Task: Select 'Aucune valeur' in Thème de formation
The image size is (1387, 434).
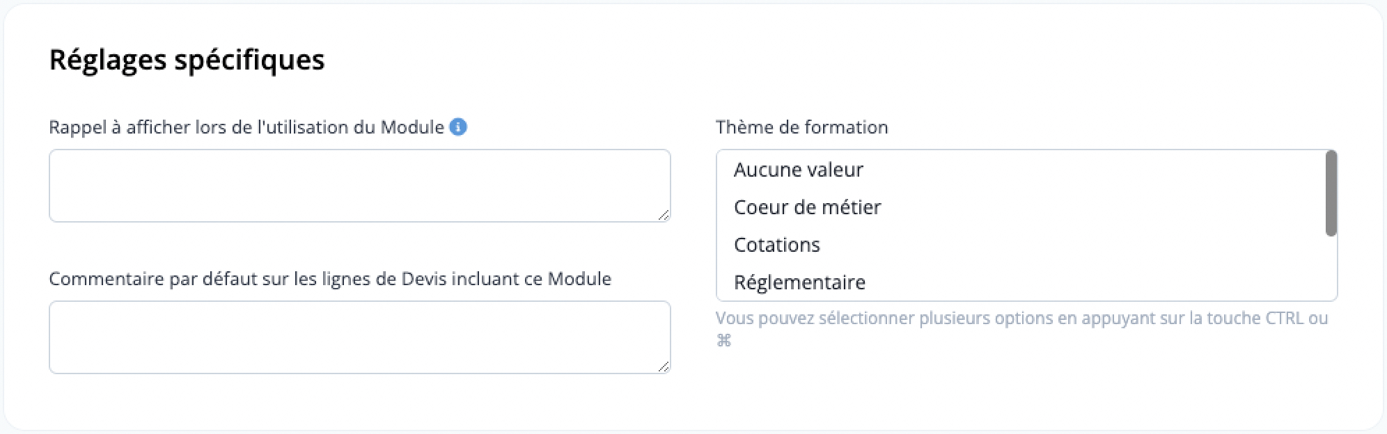Action: click(798, 170)
